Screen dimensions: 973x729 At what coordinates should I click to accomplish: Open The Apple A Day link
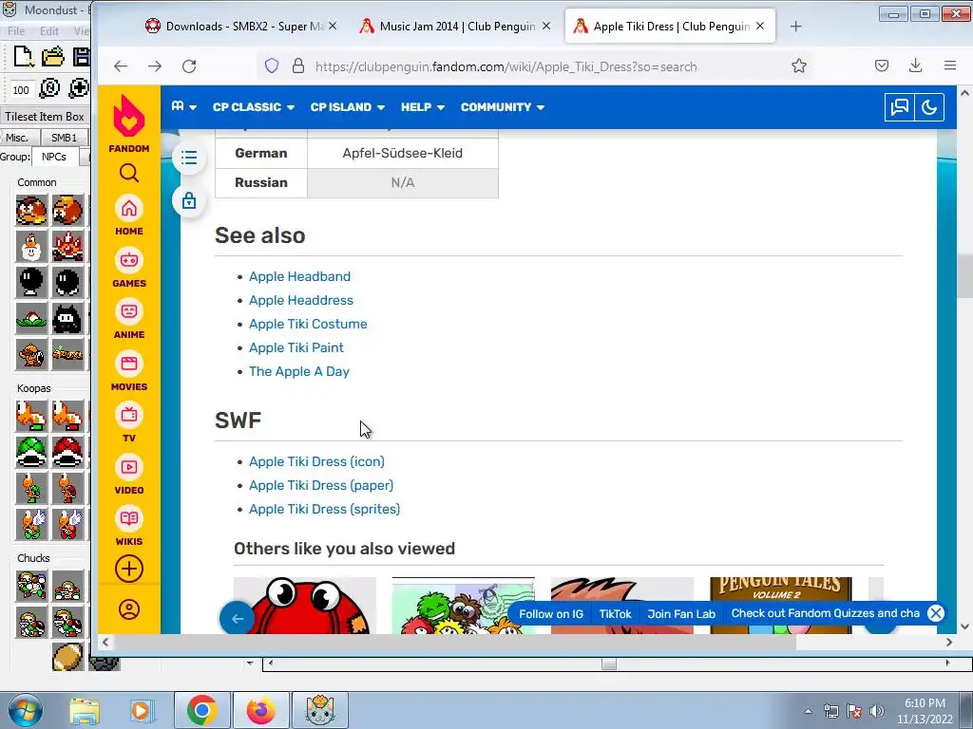(299, 371)
